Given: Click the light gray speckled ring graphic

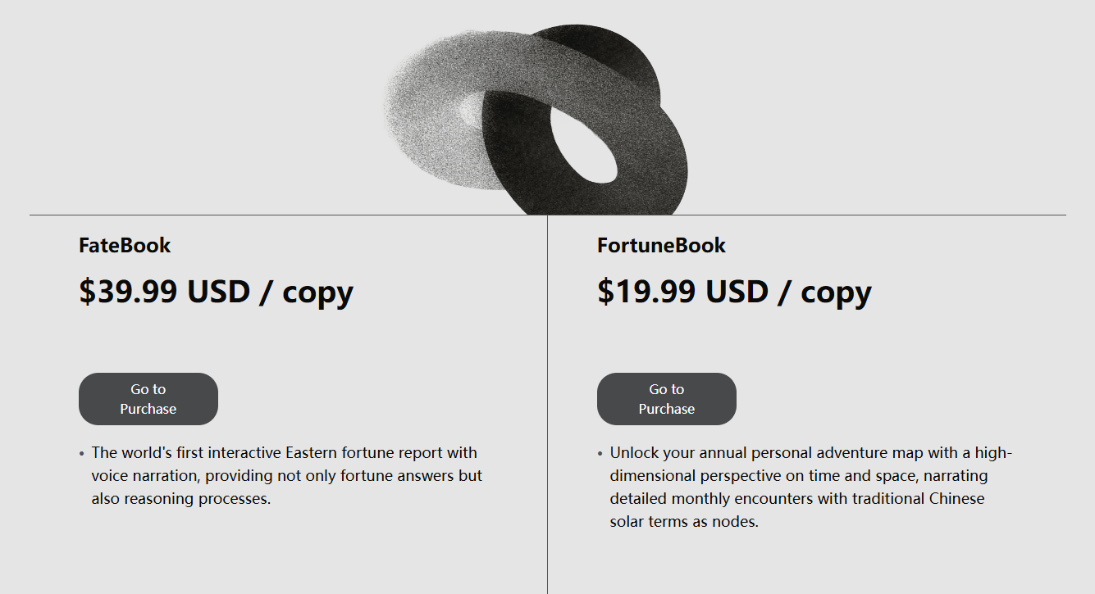Looking at the screenshot, I should [427, 107].
